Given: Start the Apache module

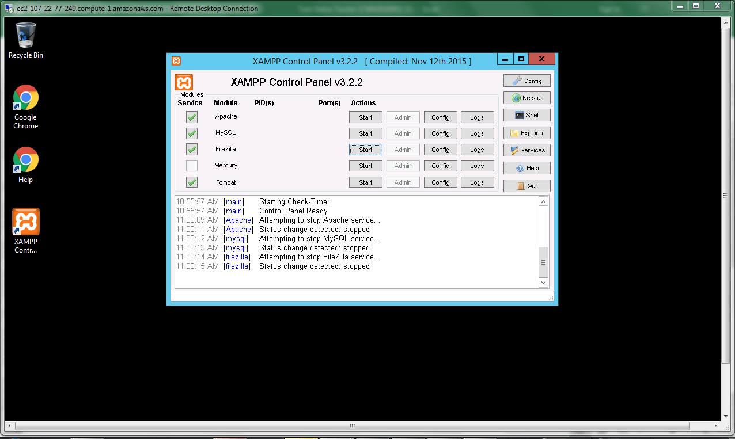Looking at the screenshot, I should 365,117.
